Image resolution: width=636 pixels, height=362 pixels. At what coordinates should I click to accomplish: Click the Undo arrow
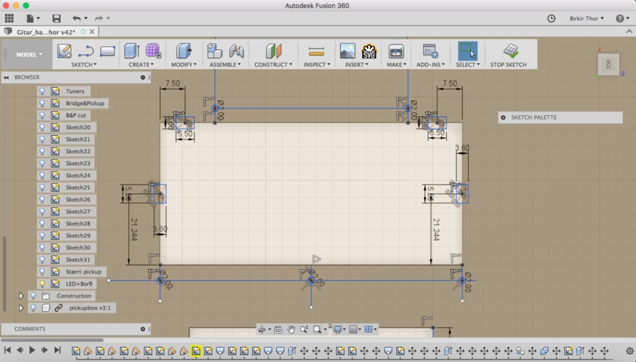click(76, 19)
